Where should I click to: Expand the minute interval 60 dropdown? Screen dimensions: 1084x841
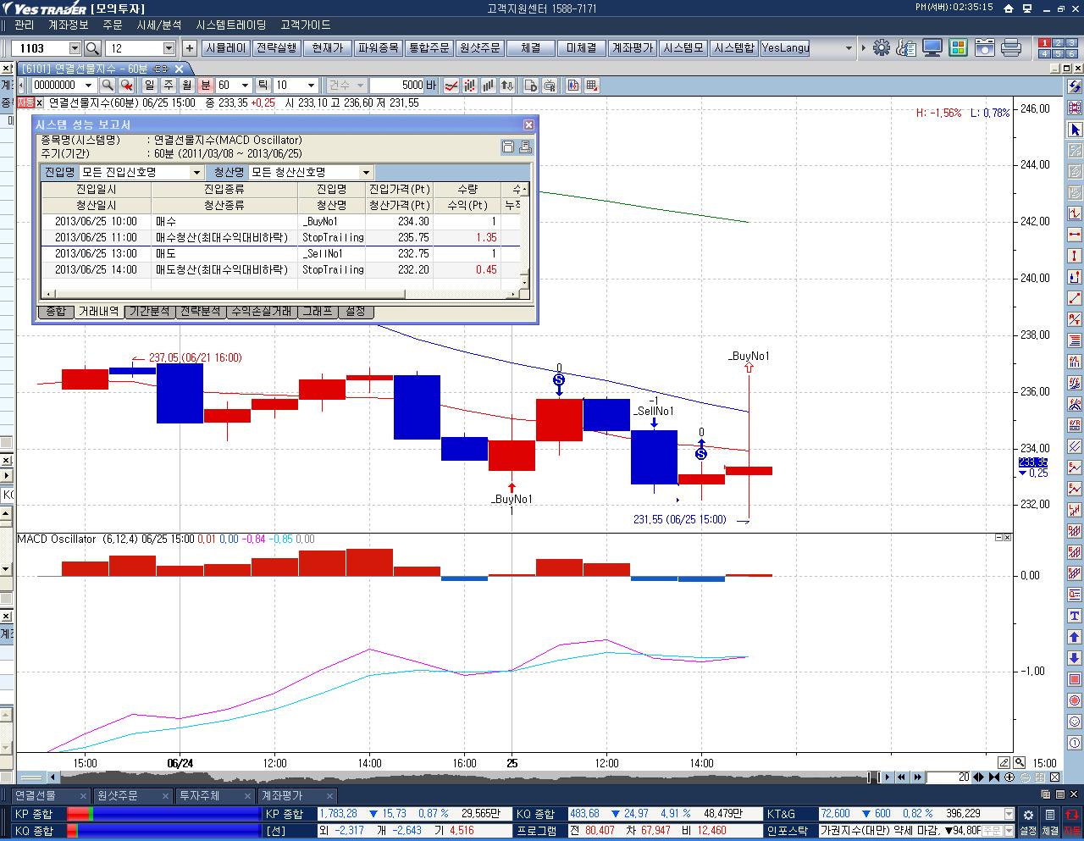pos(246,85)
